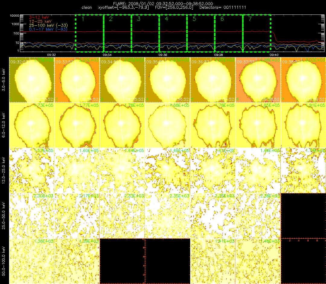The image size is (326, 284).
Task: Click the Detectors= 001111111 text
Action: [223, 8]
